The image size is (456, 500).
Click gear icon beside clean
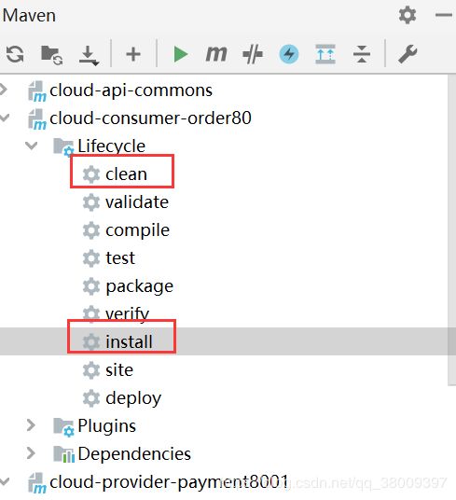[91, 174]
